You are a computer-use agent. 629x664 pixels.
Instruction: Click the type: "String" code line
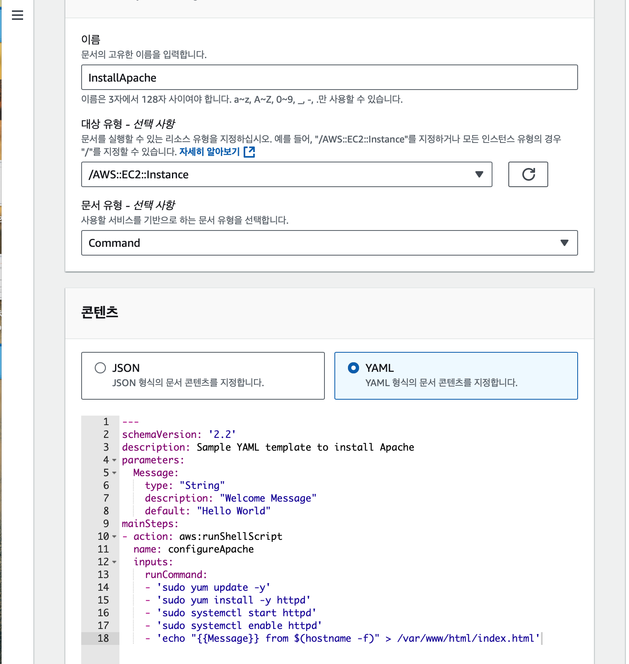coord(185,485)
